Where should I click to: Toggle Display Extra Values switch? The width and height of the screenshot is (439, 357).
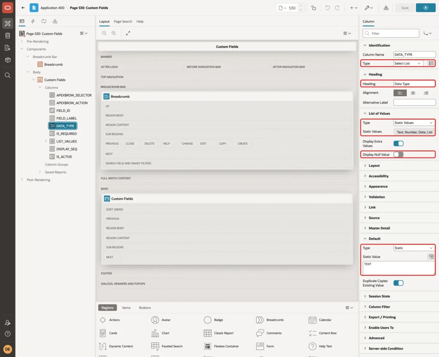coord(398,143)
